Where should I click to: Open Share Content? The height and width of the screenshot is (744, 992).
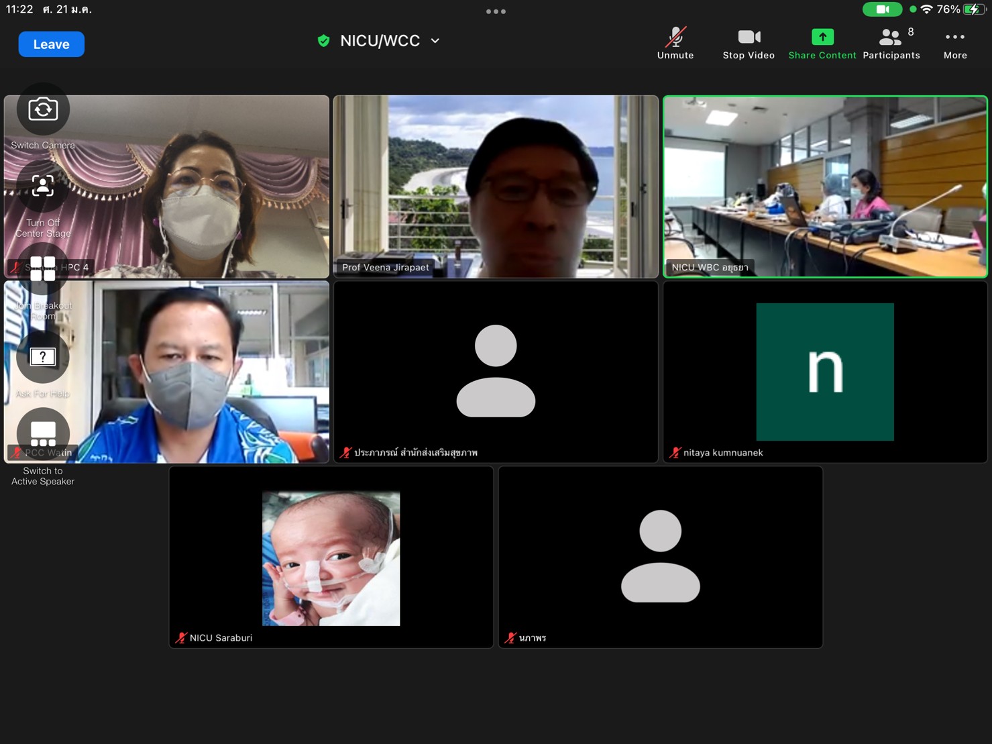point(822,44)
